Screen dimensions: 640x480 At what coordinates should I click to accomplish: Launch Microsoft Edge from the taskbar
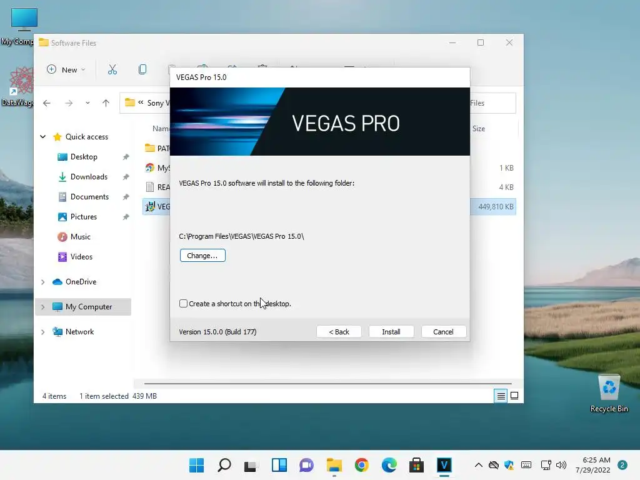[x=389, y=465]
